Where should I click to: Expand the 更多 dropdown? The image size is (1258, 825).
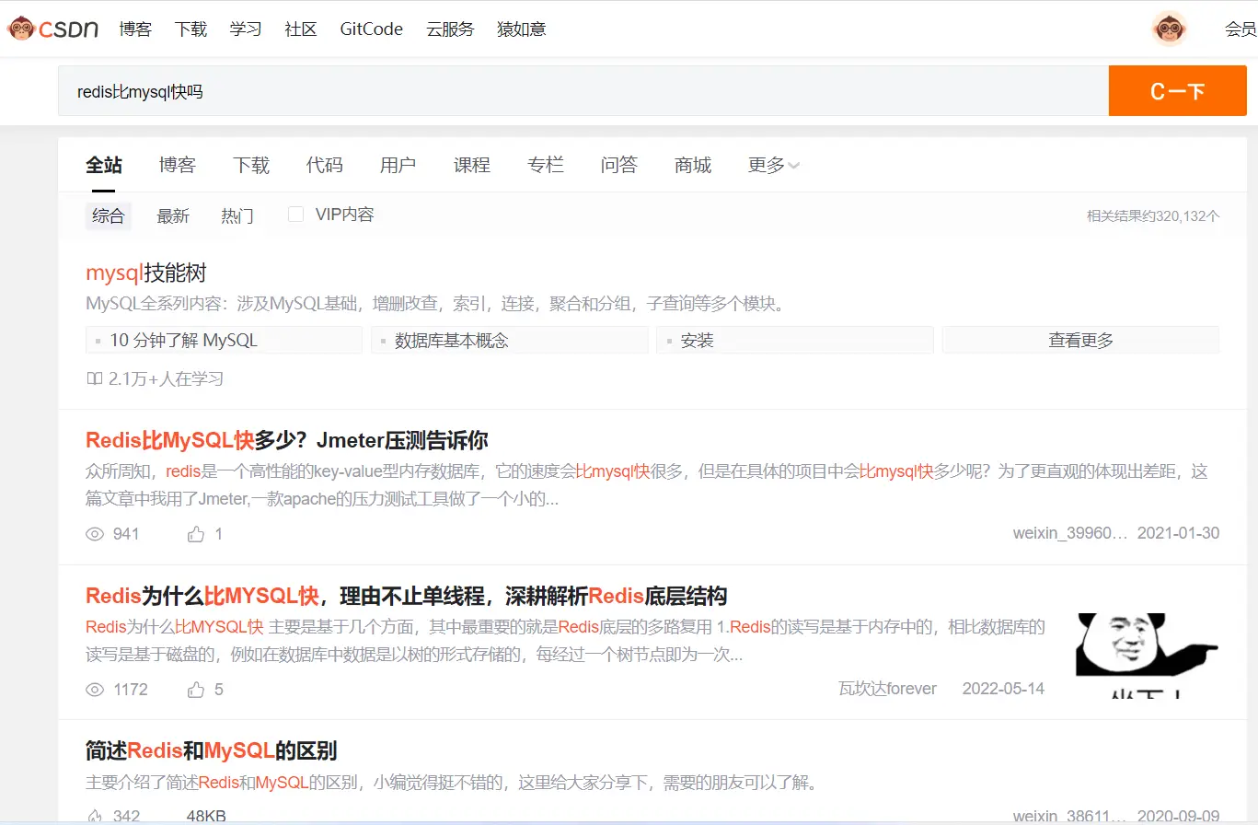(x=773, y=165)
